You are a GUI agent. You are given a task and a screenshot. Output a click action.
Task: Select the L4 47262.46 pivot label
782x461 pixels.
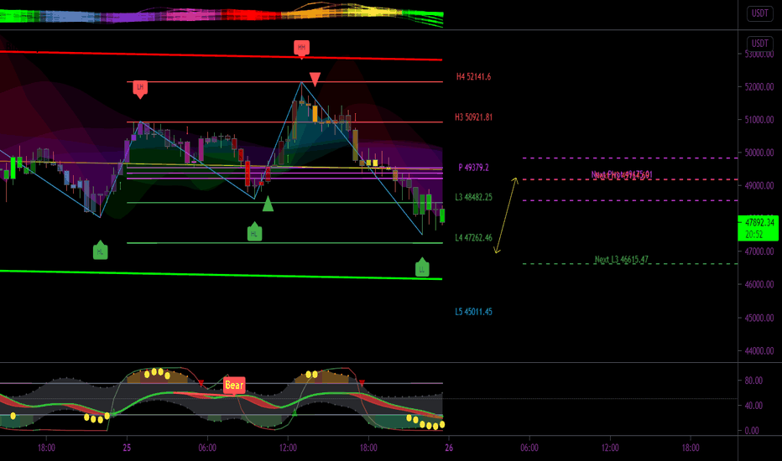click(x=473, y=238)
